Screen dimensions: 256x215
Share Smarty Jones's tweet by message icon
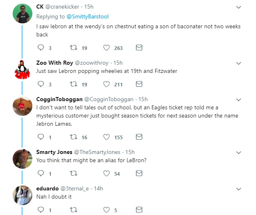tap(139, 174)
